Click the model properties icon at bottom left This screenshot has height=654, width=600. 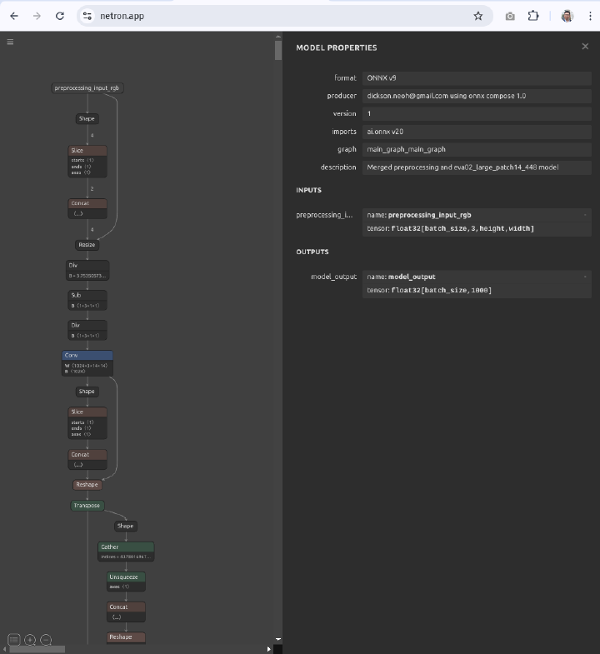tap(14, 640)
